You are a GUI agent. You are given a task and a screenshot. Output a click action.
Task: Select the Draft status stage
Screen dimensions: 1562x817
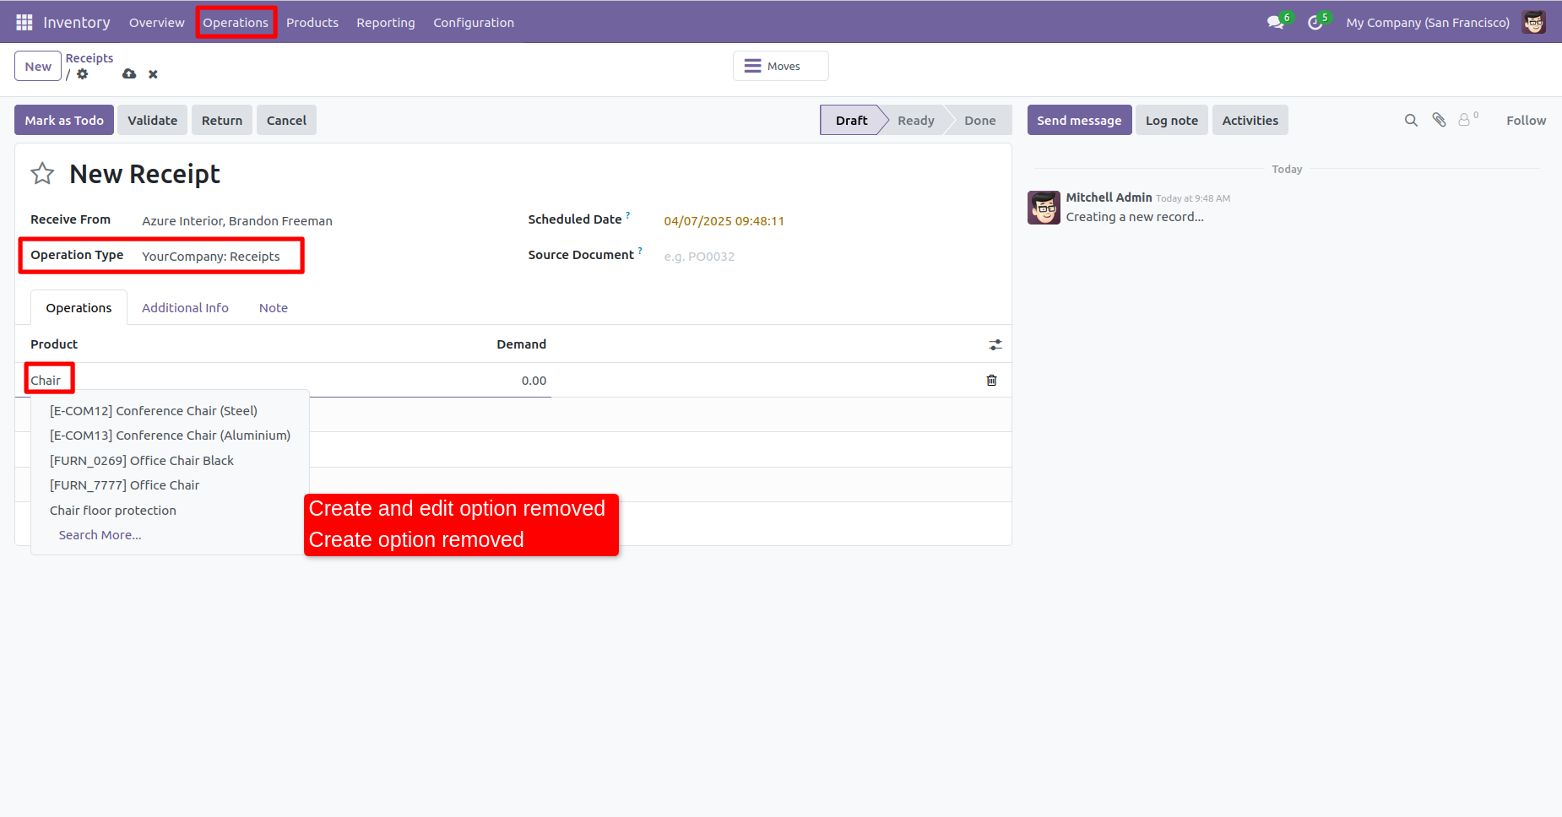tap(851, 121)
